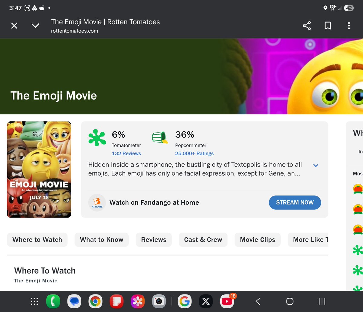Open YouTube with the notification badge
This screenshot has width=363, height=312.
coord(227,301)
